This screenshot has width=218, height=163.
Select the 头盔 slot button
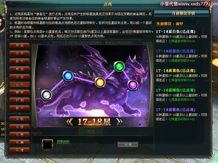19,77
